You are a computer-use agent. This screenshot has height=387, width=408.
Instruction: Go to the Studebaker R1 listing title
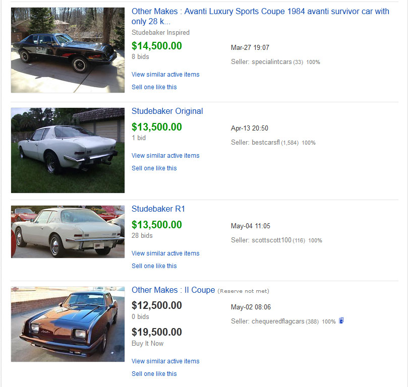(158, 209)
